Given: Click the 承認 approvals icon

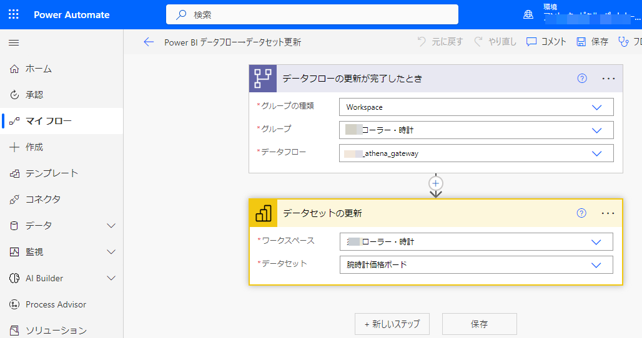Looking at the screenshot, I should click(14, 95).
